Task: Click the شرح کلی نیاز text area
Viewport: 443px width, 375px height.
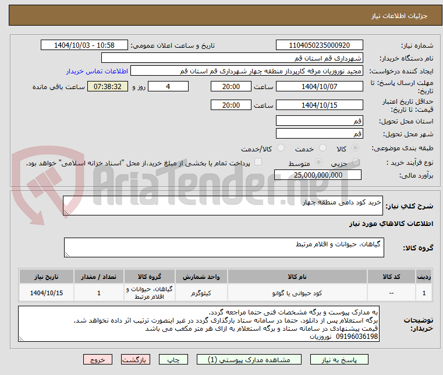Action: pyautogui.click(x=222, y=206)
